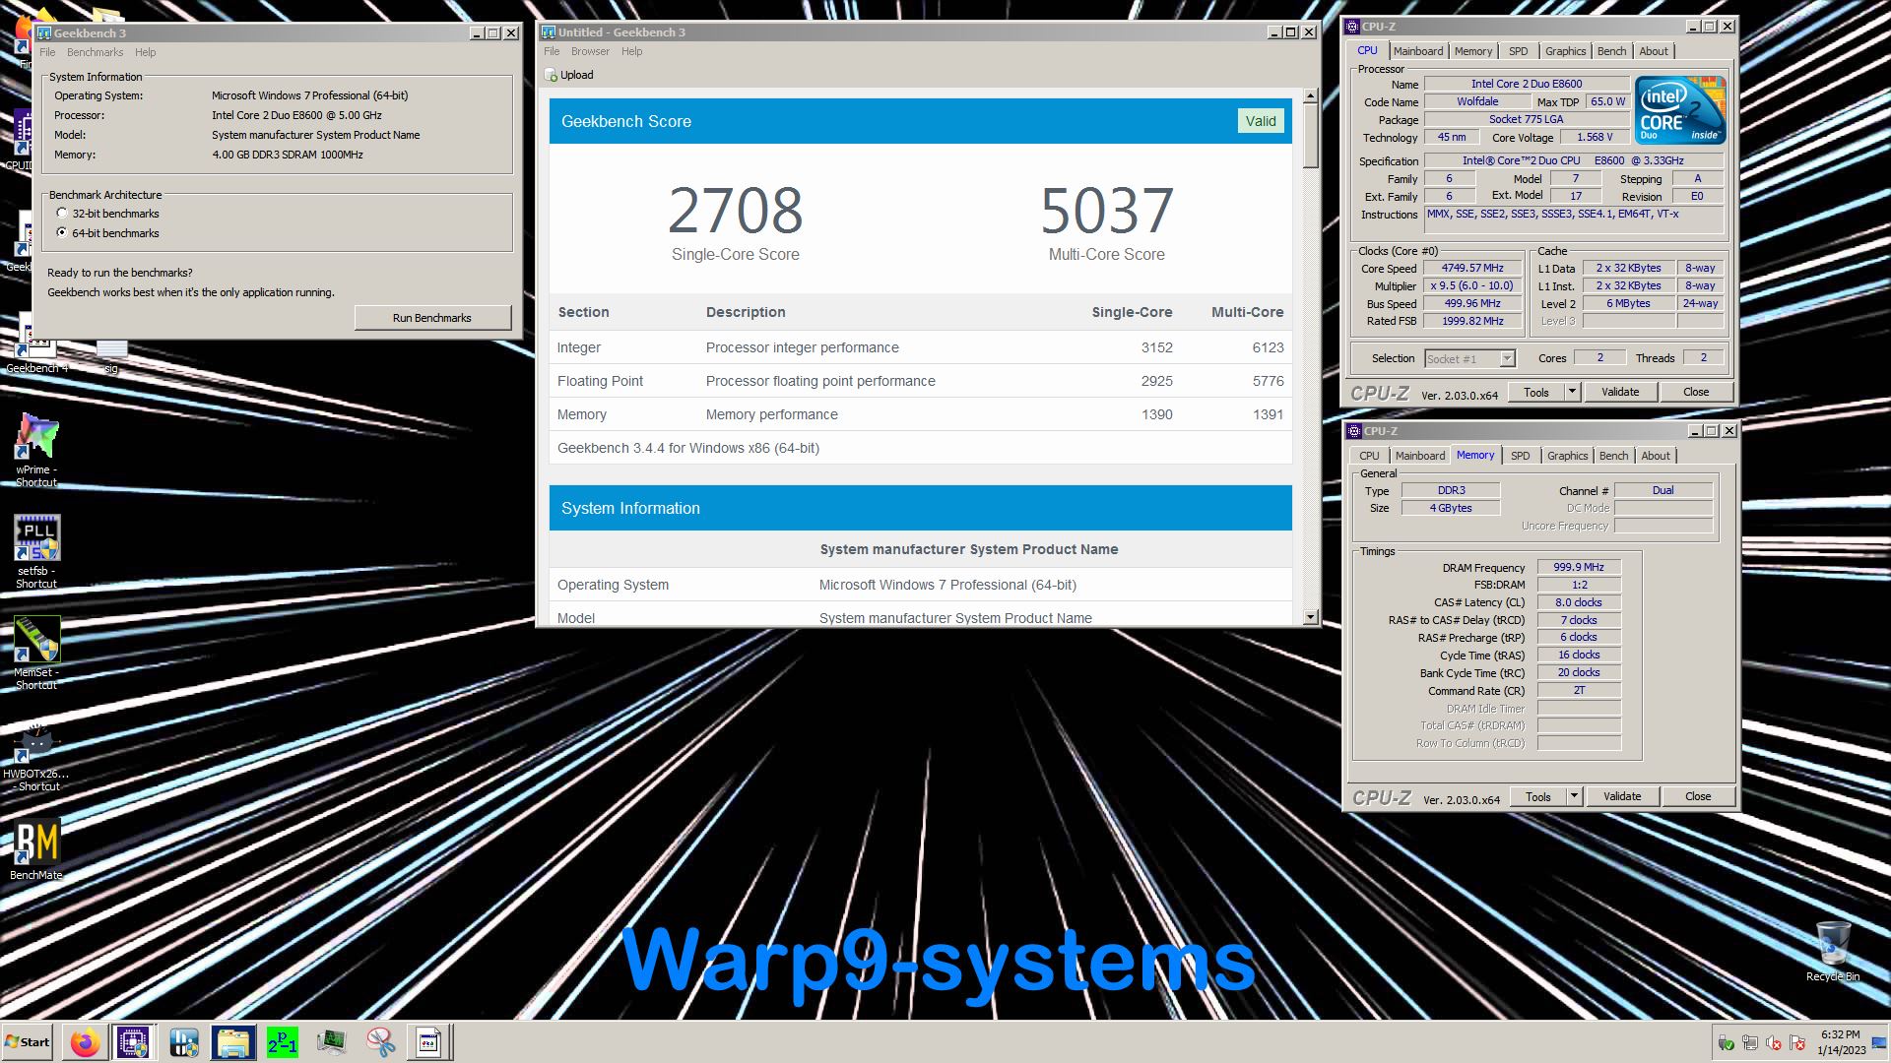Click the Start button
This screenshot has height=1063, width=1891.
27,1042
